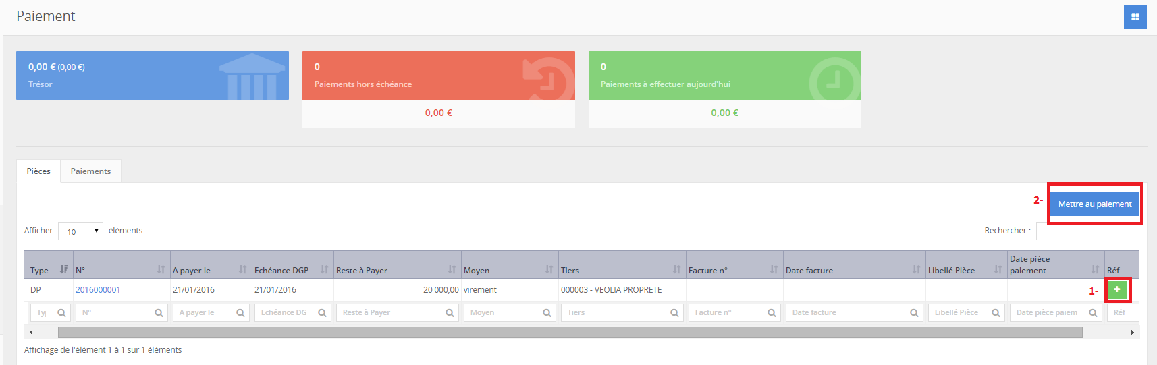Open document link 2016000001
The image size is (1157, 365).
pyautogui.click(x=98, y=290)
